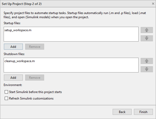This screenshot has width=156, height=119.
Task: Click empty space in Startup files list
Action: point(78,37)
